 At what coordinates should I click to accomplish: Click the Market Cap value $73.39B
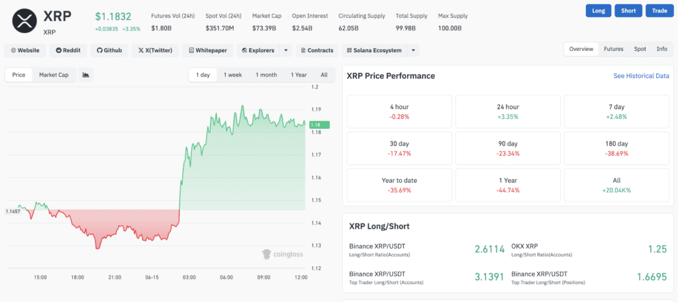tap(264, 28)
